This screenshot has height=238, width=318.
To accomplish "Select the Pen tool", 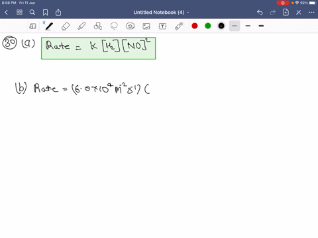I will (x=49, y=26).
